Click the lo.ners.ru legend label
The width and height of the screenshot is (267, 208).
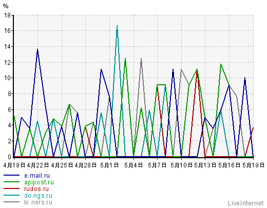(x=38, y=202)
